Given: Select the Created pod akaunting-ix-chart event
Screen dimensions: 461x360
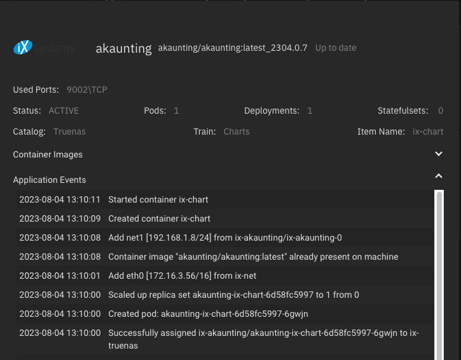Looking at the screenshot, I should coord(225,314).
